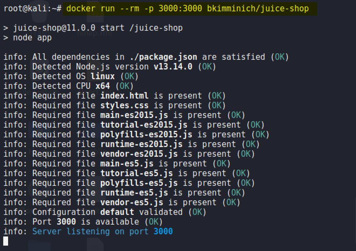Click the 'Detected CPU x64' line
Image resolution: width=356 pixels, height=251 pixels.
point(68,86)
